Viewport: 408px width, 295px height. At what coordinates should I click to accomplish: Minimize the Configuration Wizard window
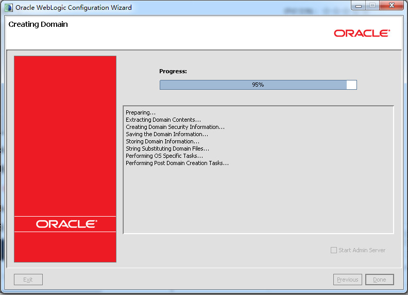359,6
